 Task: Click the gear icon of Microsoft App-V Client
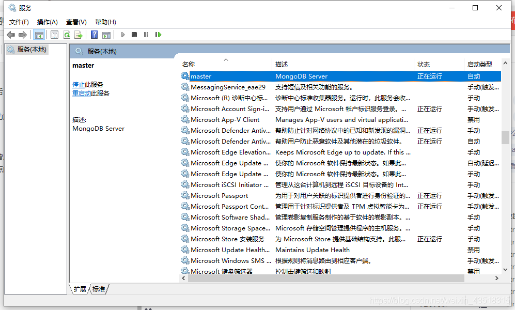185,119
